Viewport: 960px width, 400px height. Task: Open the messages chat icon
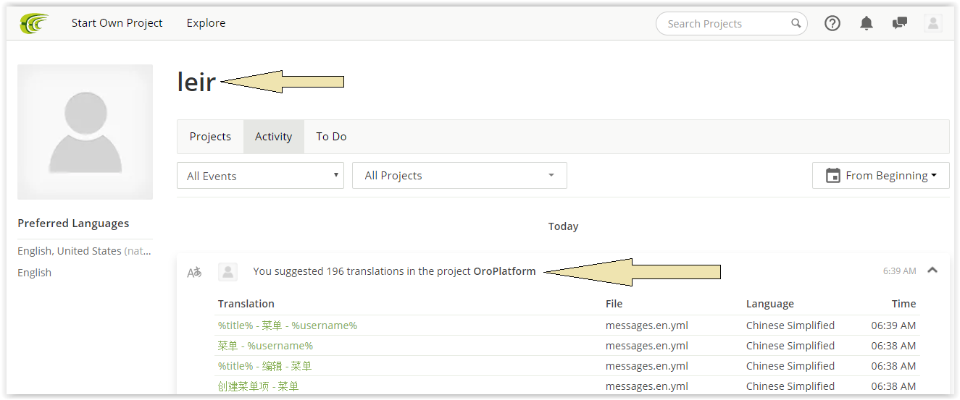900,23
